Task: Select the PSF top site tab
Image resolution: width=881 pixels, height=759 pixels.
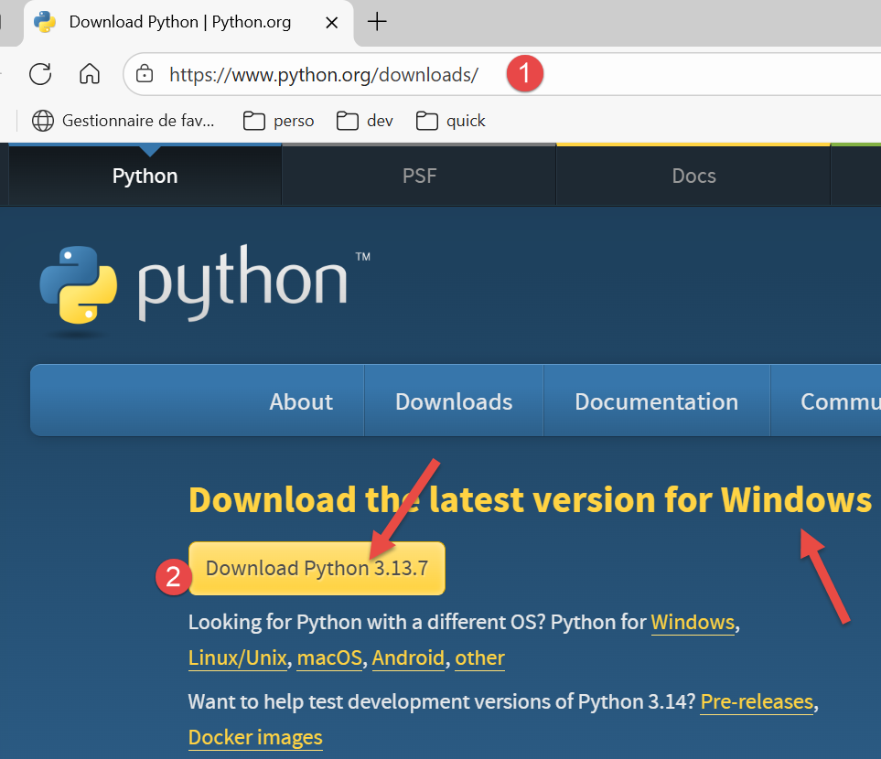Action: coord(419,176)
